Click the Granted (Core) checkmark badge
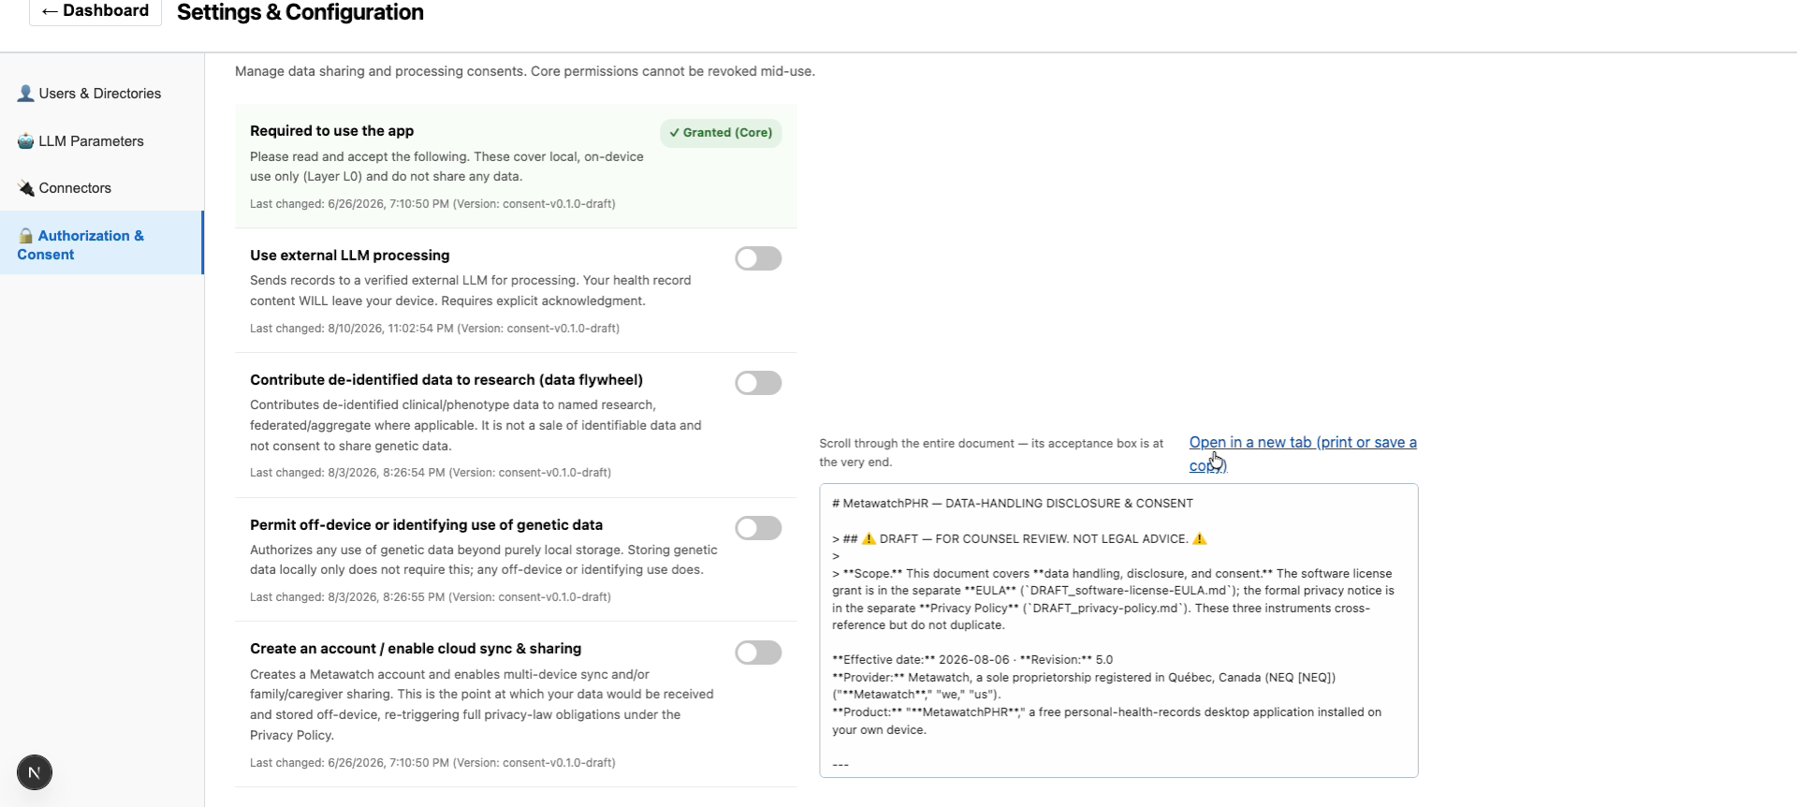 pos(721,133)
